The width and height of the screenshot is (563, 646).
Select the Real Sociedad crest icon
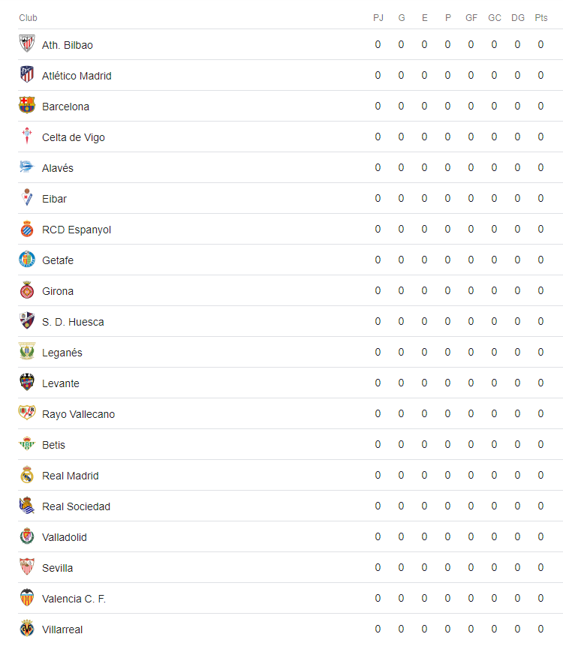tap(27, 505)
